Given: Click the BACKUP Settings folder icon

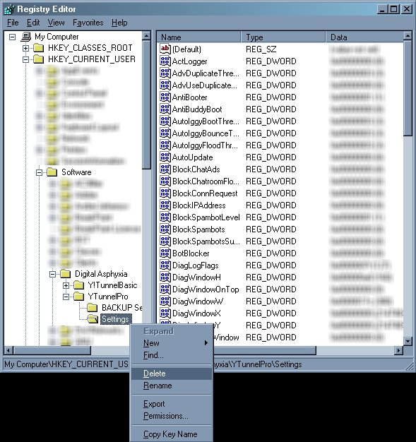Looking at the screenshot, I should (x=93, y=308).
